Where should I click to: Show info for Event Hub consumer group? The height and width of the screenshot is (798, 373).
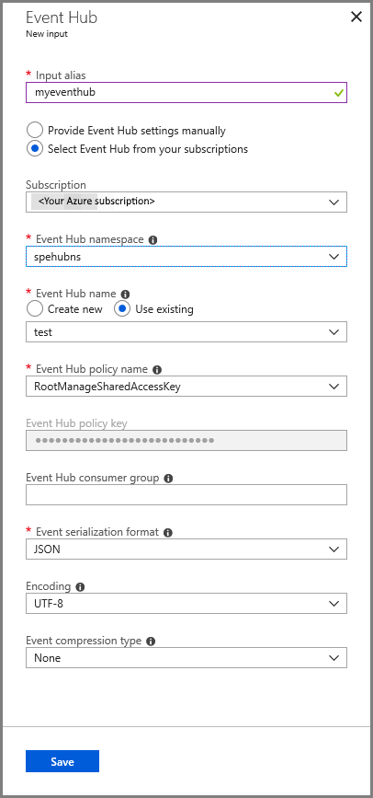tap(168, 479)
